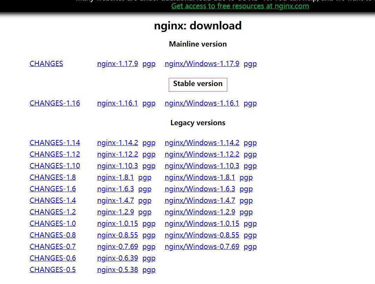The image size is (375, 284).
Task: Select the "Legacy versions" section heading
Action: click(198, 123)
